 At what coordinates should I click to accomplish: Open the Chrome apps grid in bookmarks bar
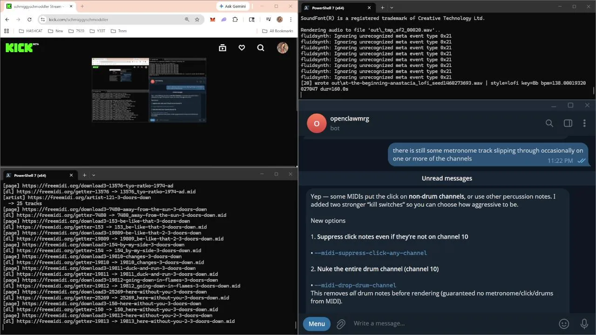(7, 31)
